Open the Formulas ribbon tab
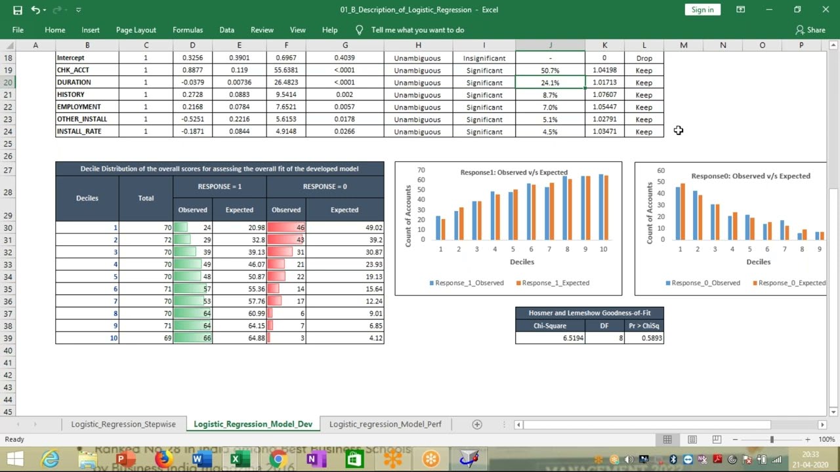Screen dimensions: 840x472 [188, 29]
